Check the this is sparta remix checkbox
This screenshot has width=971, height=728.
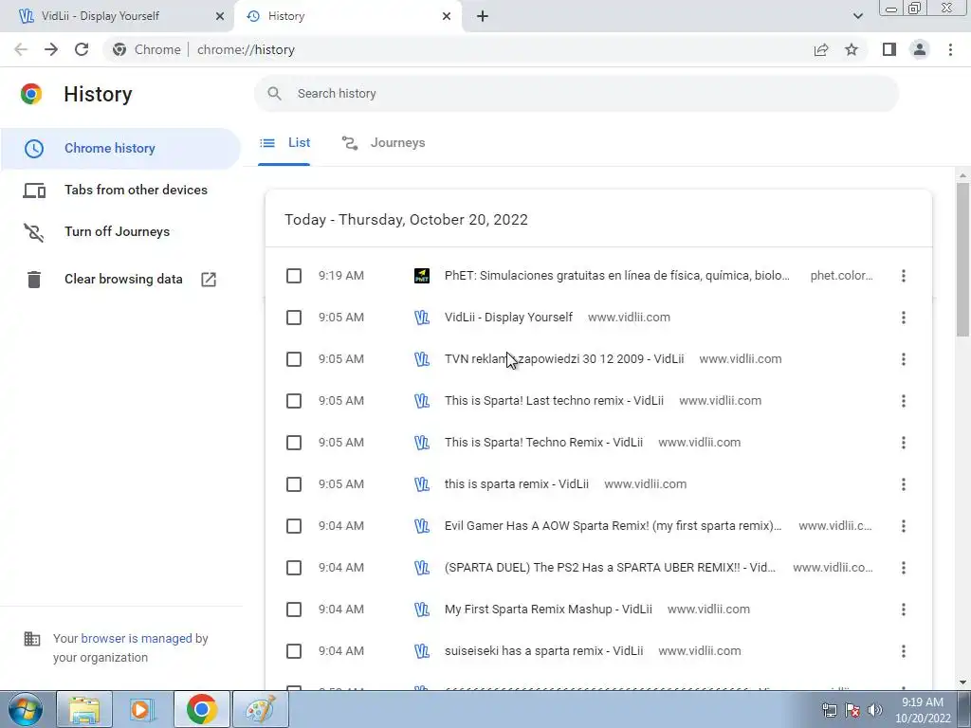pyautogui.click(x=294, y=484)
